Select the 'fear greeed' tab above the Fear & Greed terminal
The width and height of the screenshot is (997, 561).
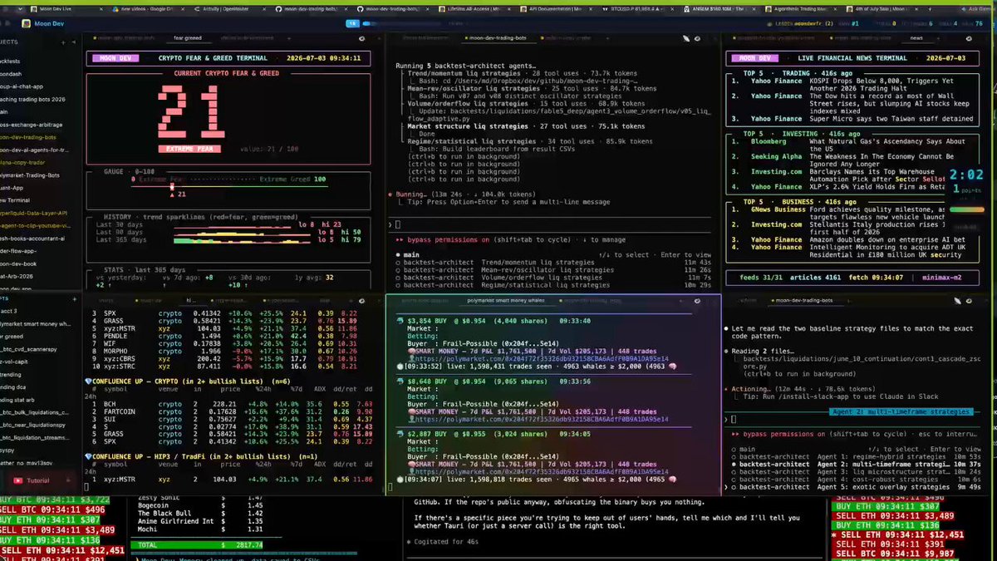[x=188, y=38]
